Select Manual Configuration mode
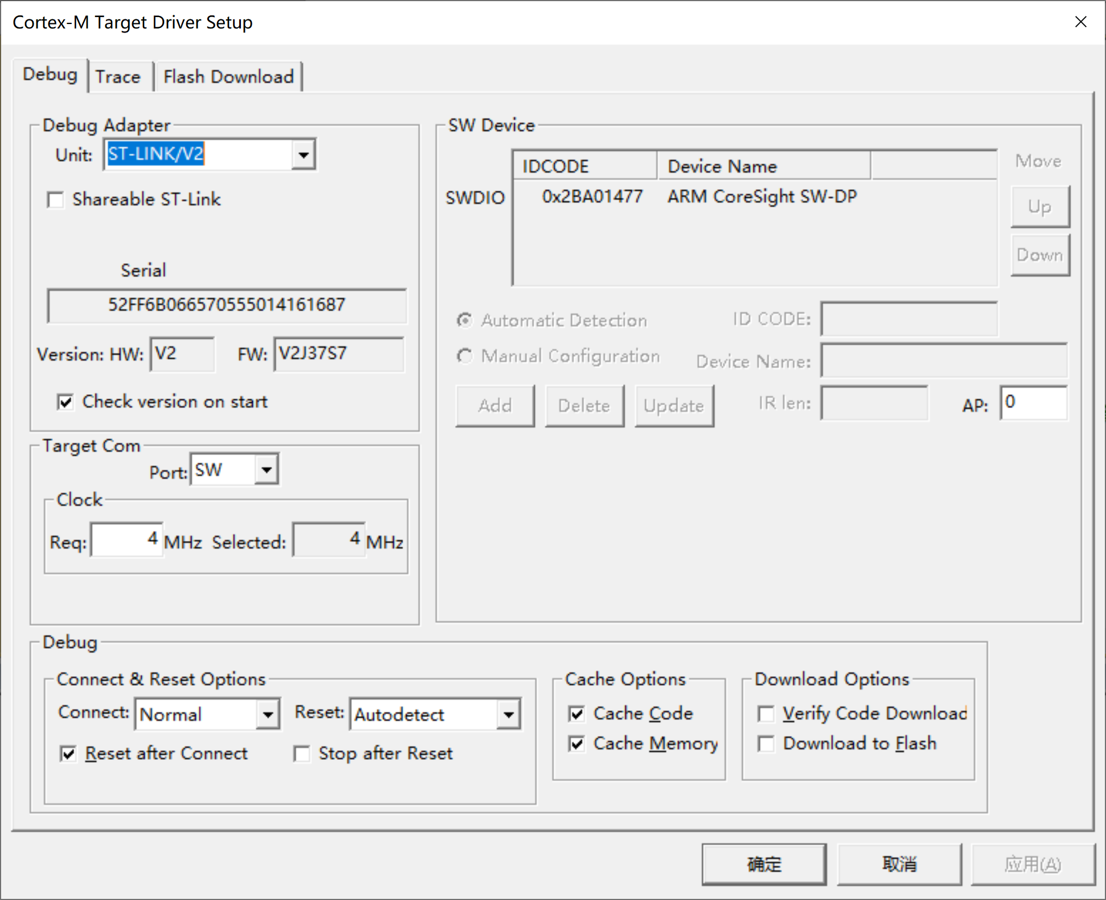 [x=465, y=355]
